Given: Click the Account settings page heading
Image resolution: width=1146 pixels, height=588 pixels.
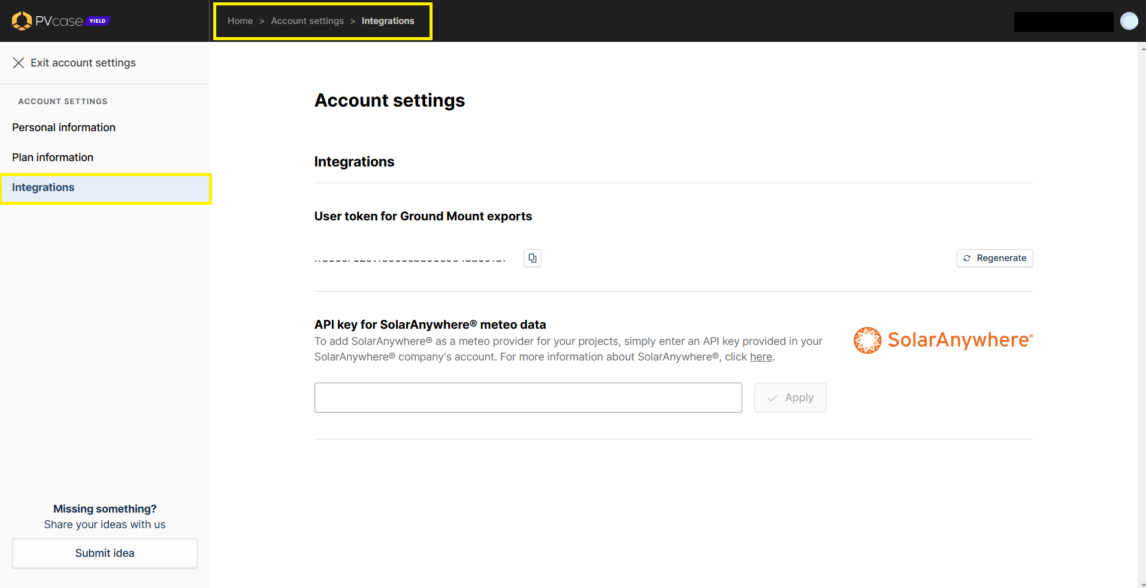Looking at the screenshot, I should pyautogui.click(x=389, y=101).
